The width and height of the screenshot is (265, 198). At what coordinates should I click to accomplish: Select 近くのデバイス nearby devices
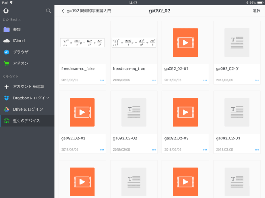[x=27, y=120]
